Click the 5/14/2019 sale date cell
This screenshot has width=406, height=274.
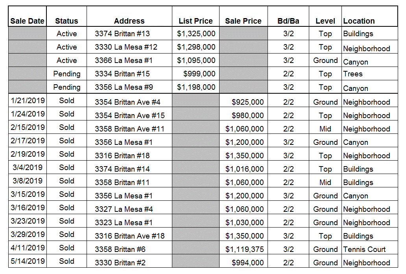28,261
